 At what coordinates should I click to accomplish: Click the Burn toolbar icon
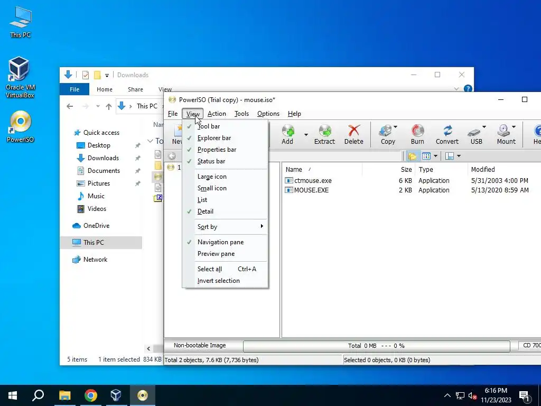417,135
